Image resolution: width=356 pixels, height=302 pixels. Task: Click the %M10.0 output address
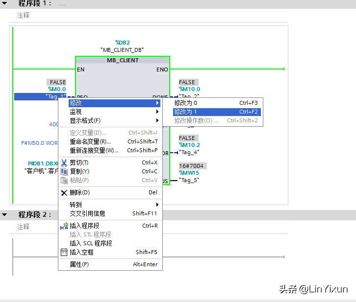(x=190, y=89)
